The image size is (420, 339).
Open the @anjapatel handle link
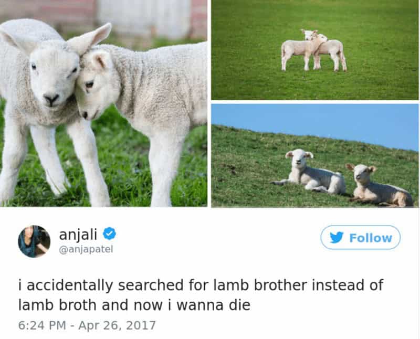click(86, 249)
